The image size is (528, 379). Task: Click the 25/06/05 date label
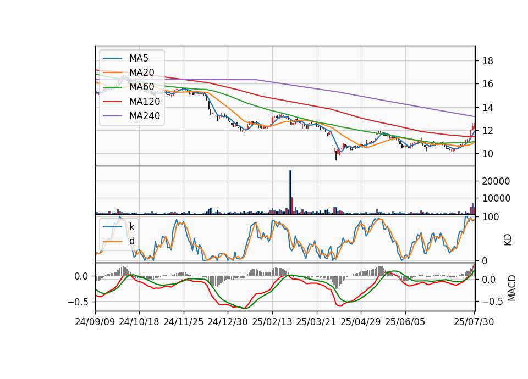pos(405,322)
